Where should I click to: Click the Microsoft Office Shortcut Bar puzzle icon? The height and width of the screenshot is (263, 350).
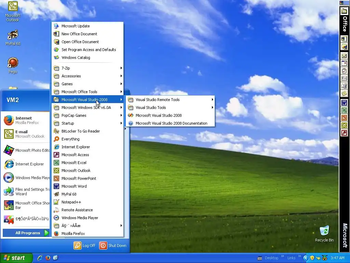point(9,205)
